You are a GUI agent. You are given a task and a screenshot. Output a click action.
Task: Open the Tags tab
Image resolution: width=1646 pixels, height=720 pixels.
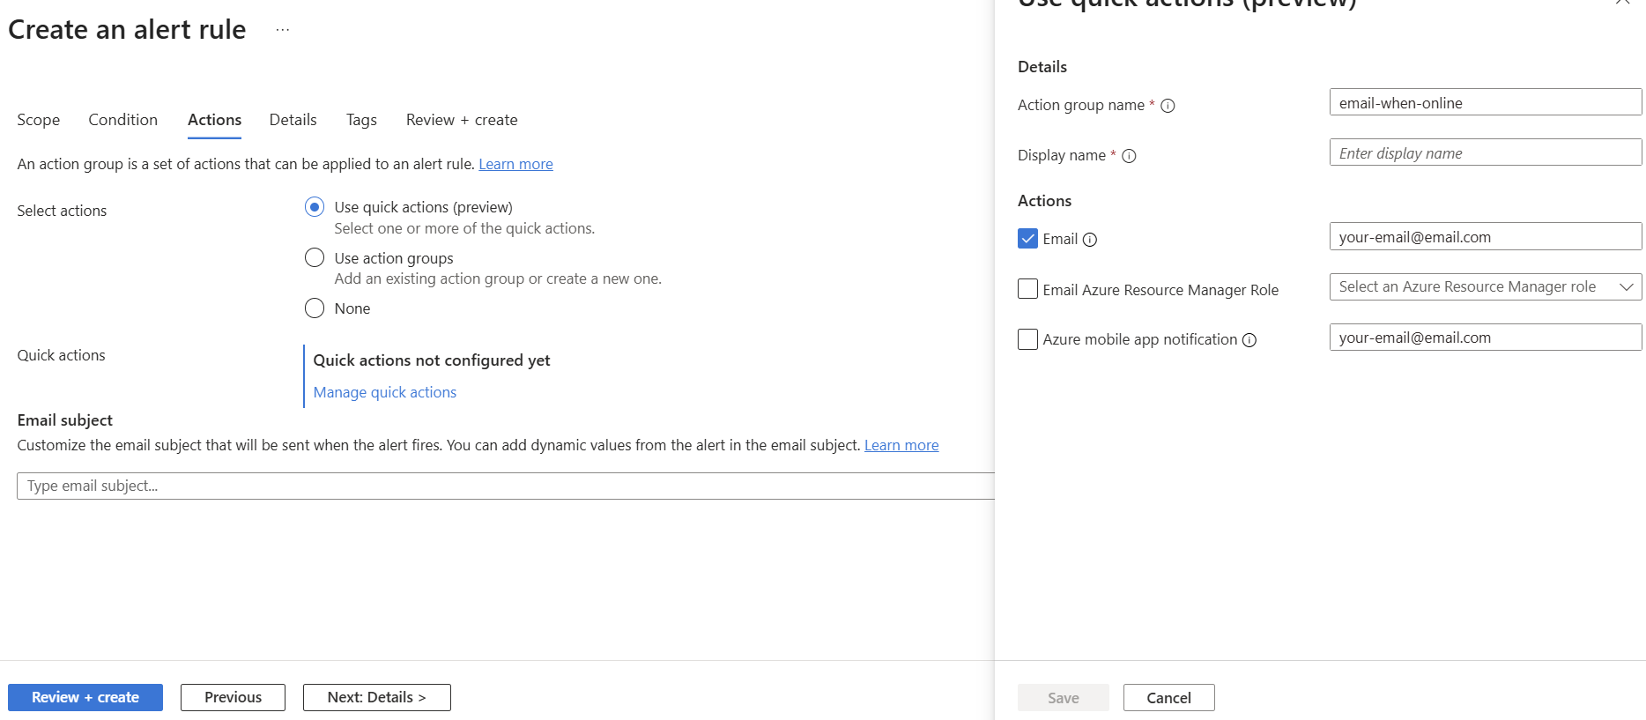[361, 120]
